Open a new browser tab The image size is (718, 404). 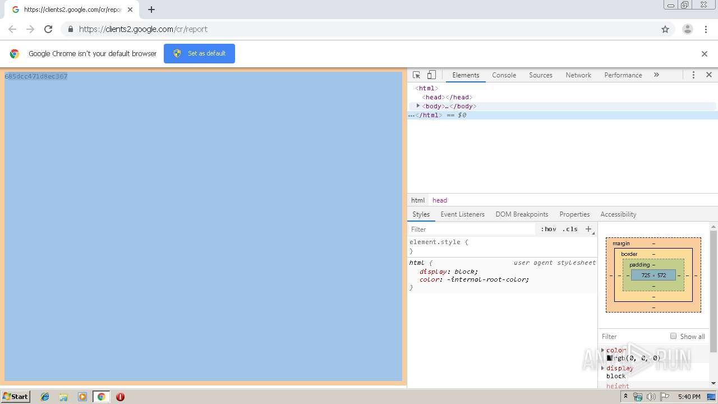151,10
